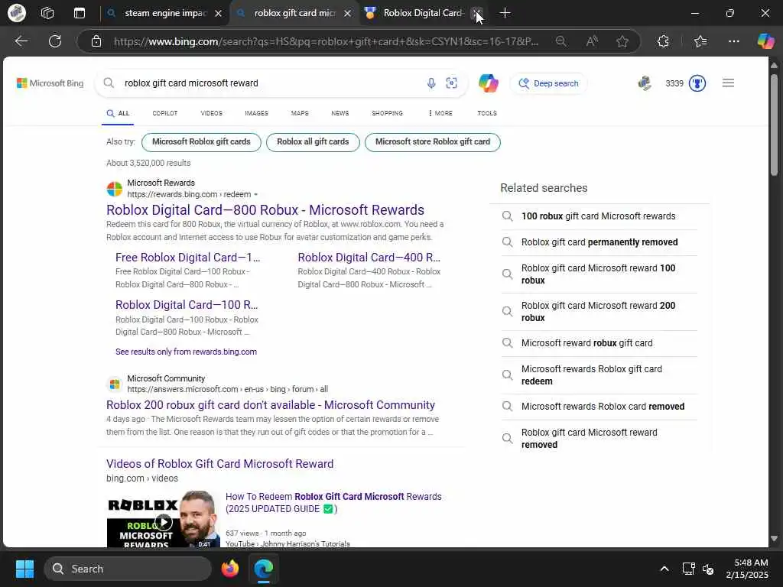The image size is (783, 587).
Task: Open How To Redeem Roblox video title
Action: click(333, 503)
